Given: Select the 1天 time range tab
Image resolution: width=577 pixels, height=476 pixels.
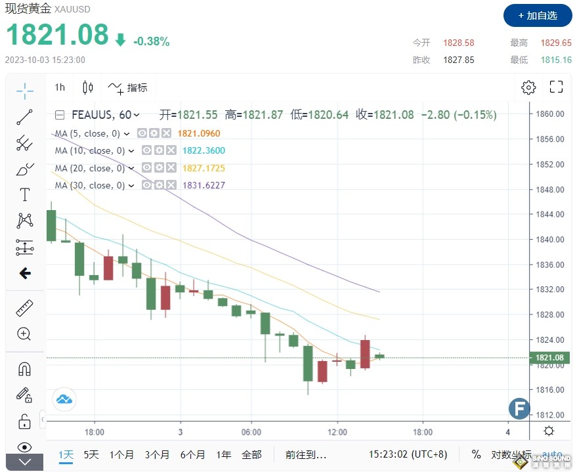Looking at the screenshot, I should (x=66, y=455).
